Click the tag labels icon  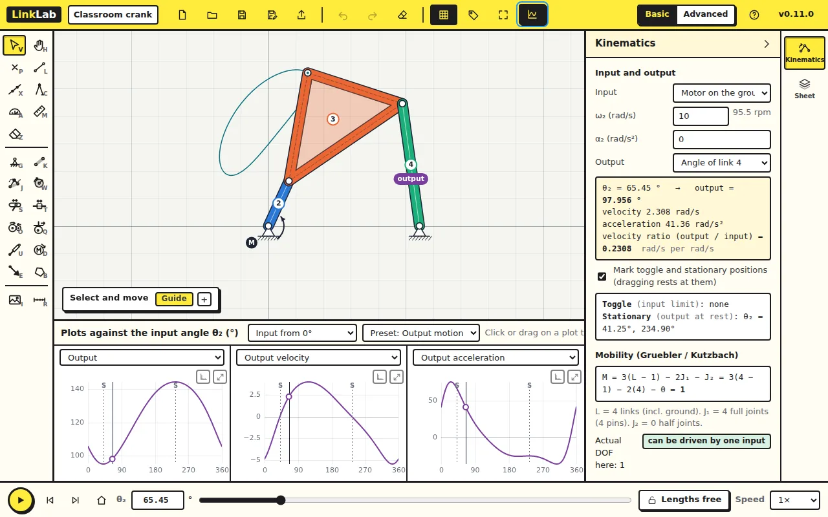click(x=474, y=15)
